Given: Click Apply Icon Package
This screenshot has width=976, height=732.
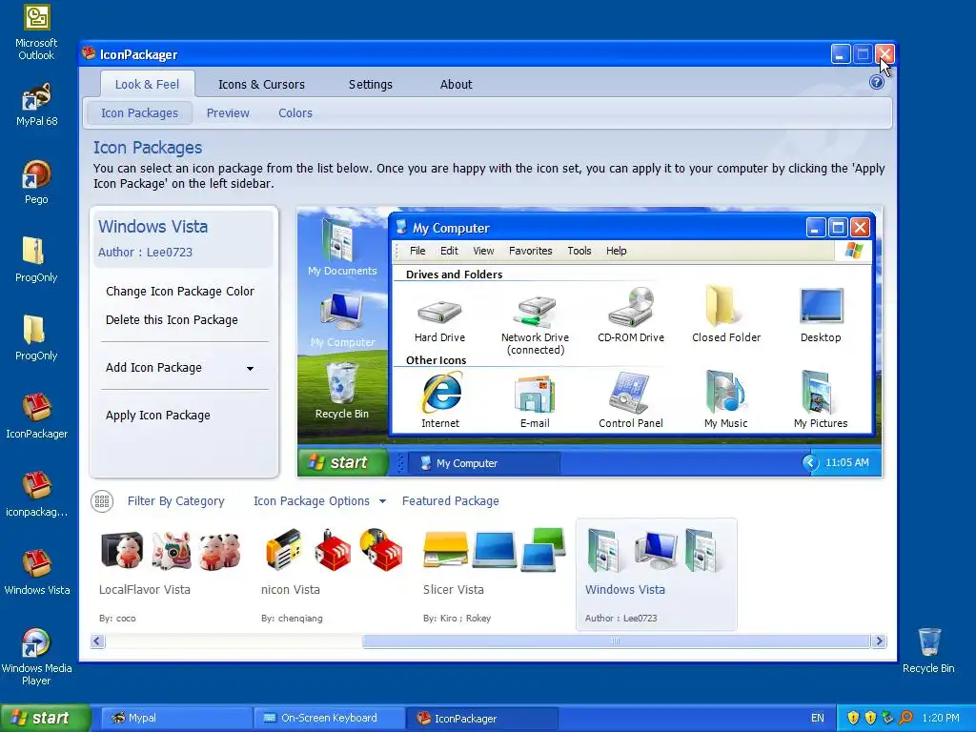Looking at the screenshot, I should pyautogui.click(x=158, y=416).
